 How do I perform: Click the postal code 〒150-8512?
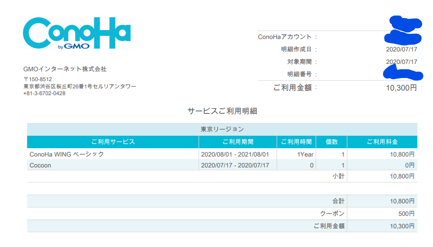pyautogui.click(x=38, y=79)
